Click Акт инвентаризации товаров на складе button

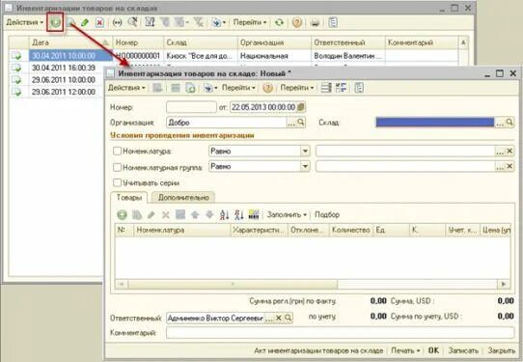(x=318, y=350)
